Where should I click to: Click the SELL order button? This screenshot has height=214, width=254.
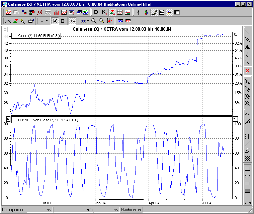click(x=128, y=21)
